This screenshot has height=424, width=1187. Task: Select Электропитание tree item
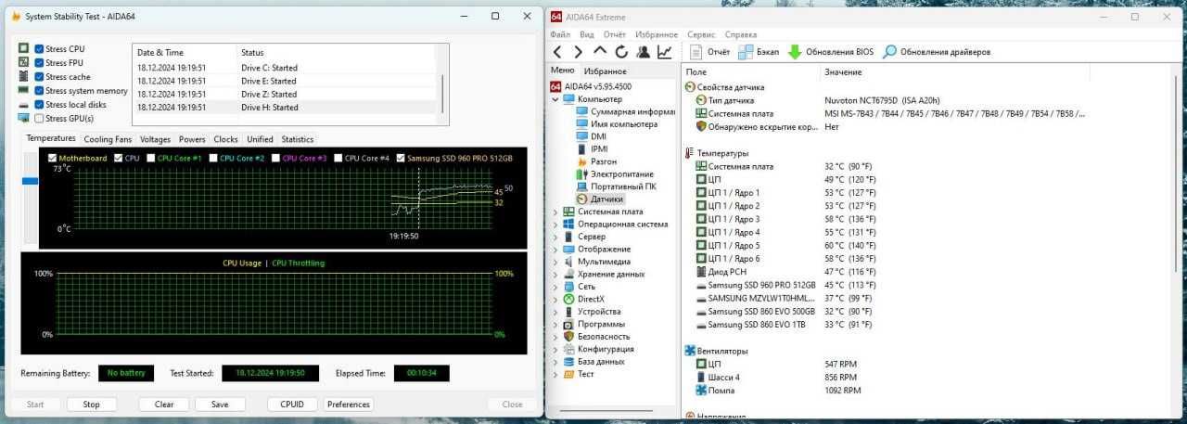[x=614, y=173]
